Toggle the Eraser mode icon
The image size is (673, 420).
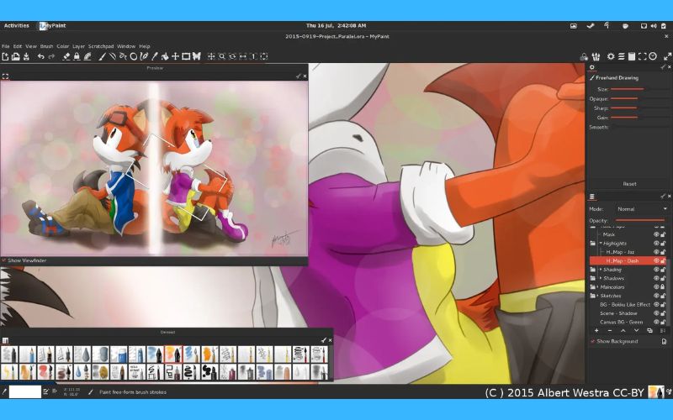[x=66, y=56]
